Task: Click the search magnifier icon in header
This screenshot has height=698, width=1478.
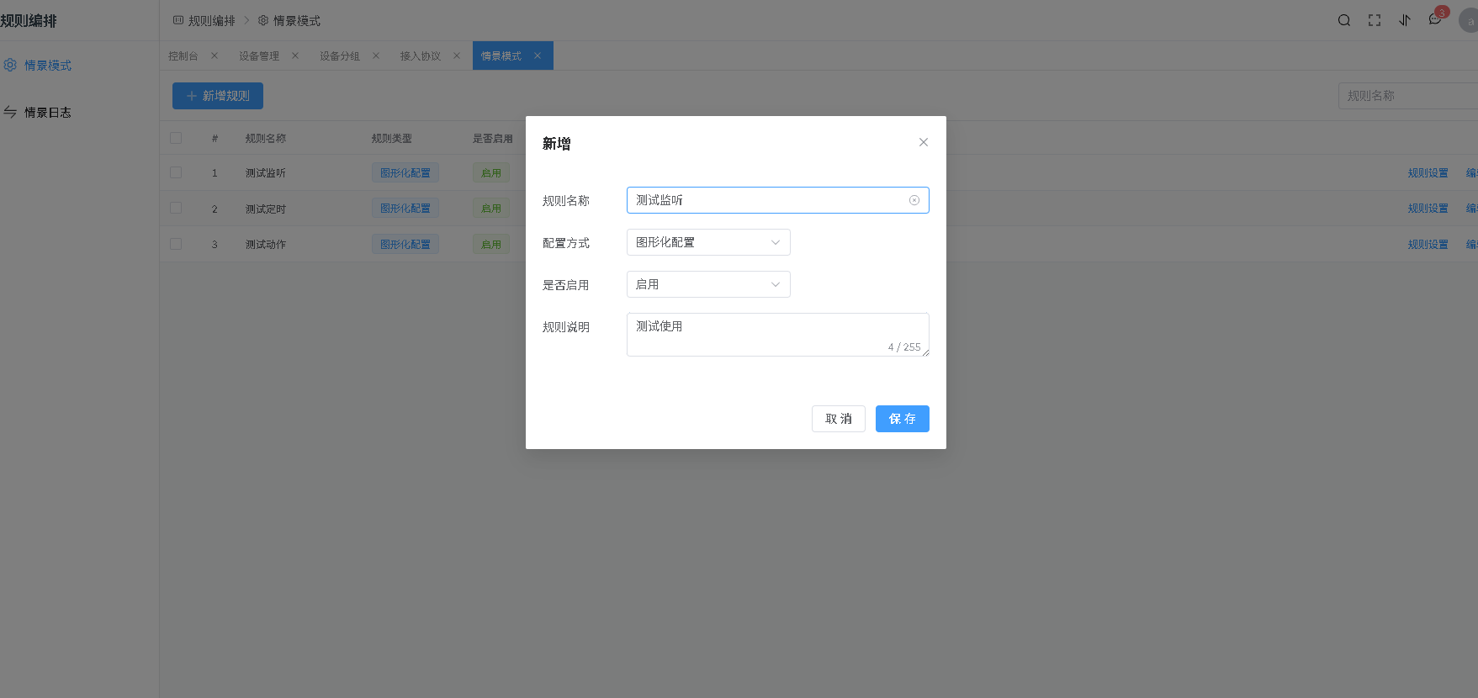Action: pyautogui.click(x=1344, y=20)
